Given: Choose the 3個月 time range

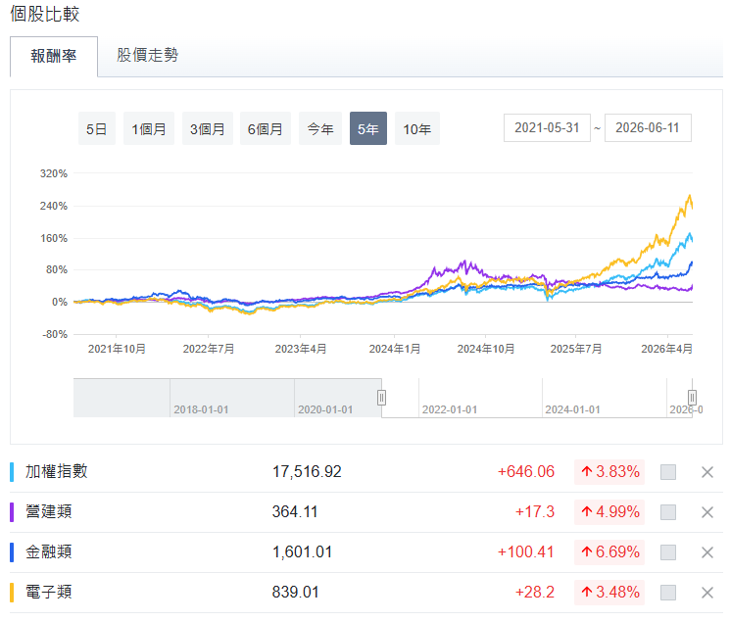Looking at the screenshot, I should pos(207,128).
